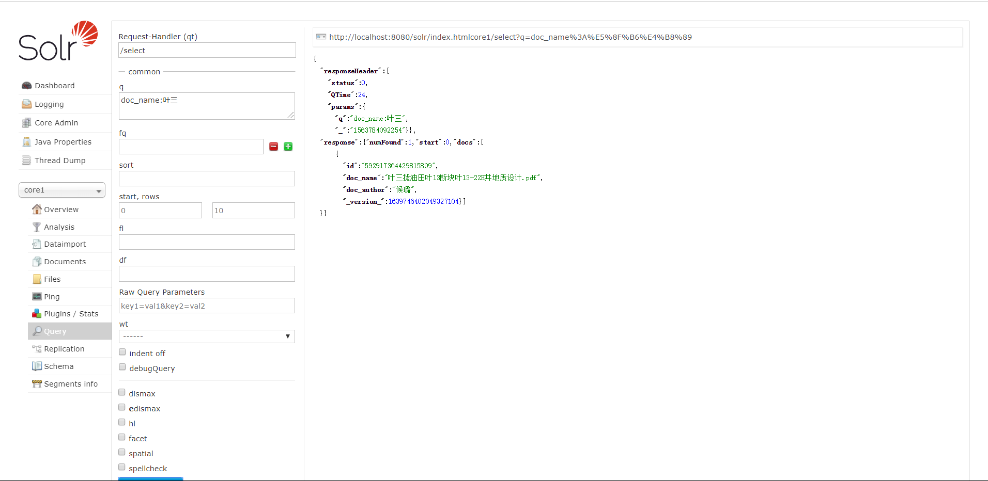Enable the spellcheck checkbox
Image resolution: width=988 pixels, height=481 pixels.
(x=122, y=468)
